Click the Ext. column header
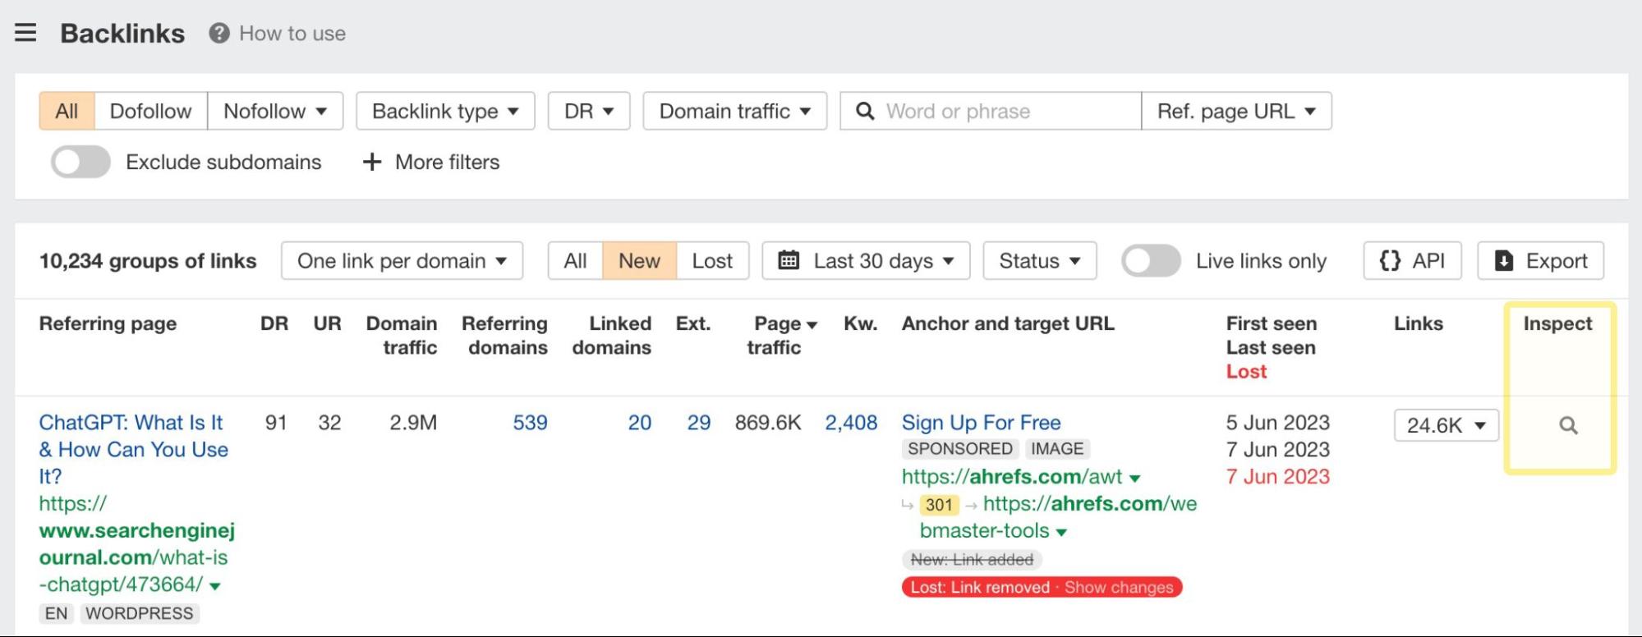Image resolution: width=1642 pixels, height=637 pixels. [x=693, y=323]
